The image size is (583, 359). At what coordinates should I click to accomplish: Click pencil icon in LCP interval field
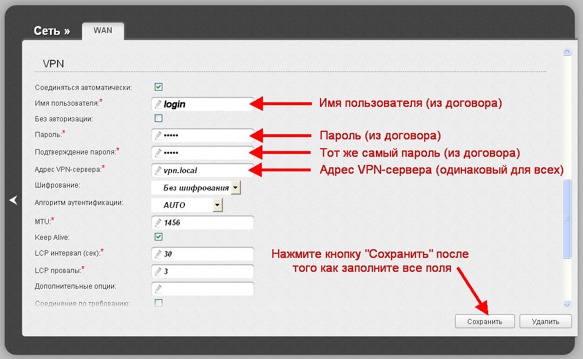coord(157,254)
